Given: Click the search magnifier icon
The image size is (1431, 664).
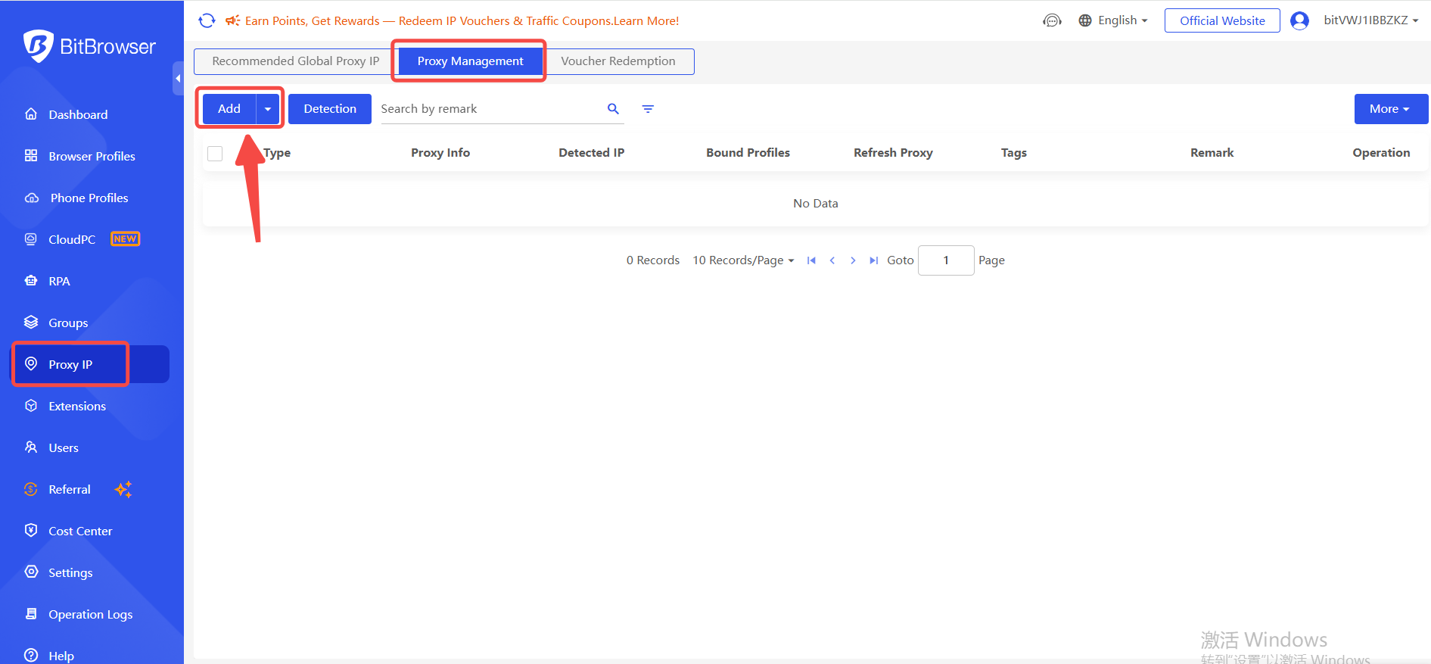Looking at the screenshot, I should pos(613,109).
